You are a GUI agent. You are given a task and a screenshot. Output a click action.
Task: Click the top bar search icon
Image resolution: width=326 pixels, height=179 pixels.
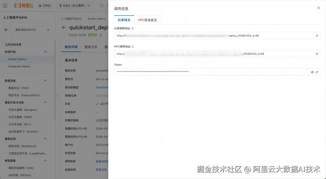click(101, 5)
